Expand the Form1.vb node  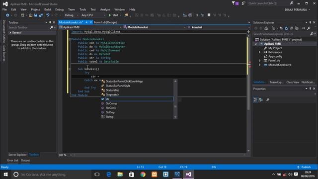[259, 61]
